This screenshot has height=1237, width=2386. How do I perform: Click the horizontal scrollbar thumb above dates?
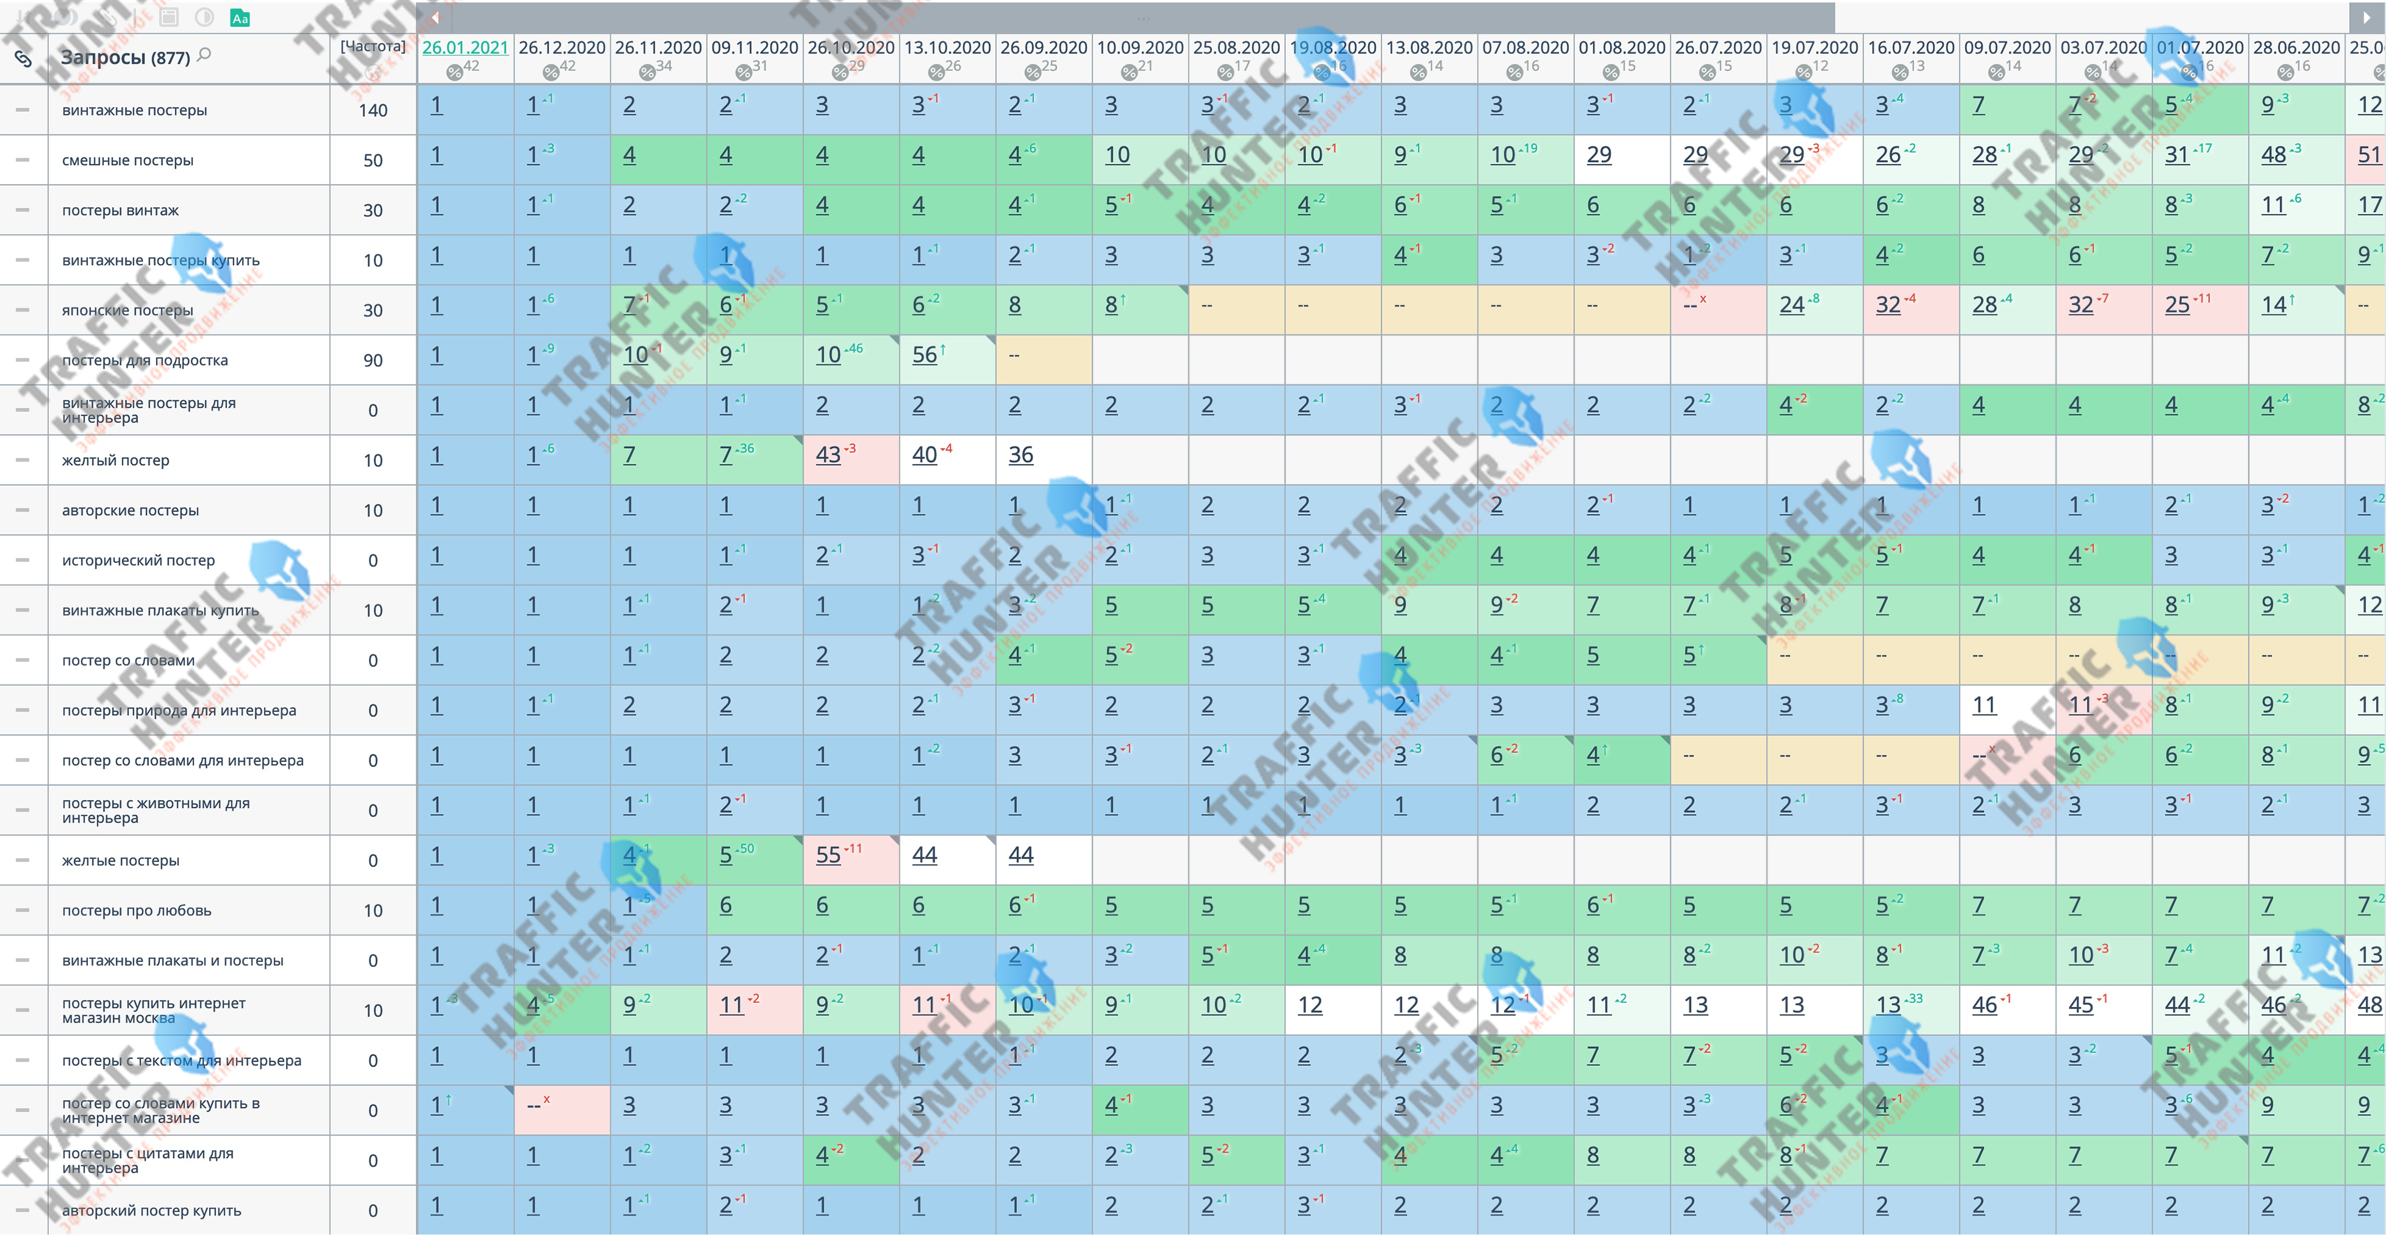(1144, 17)
